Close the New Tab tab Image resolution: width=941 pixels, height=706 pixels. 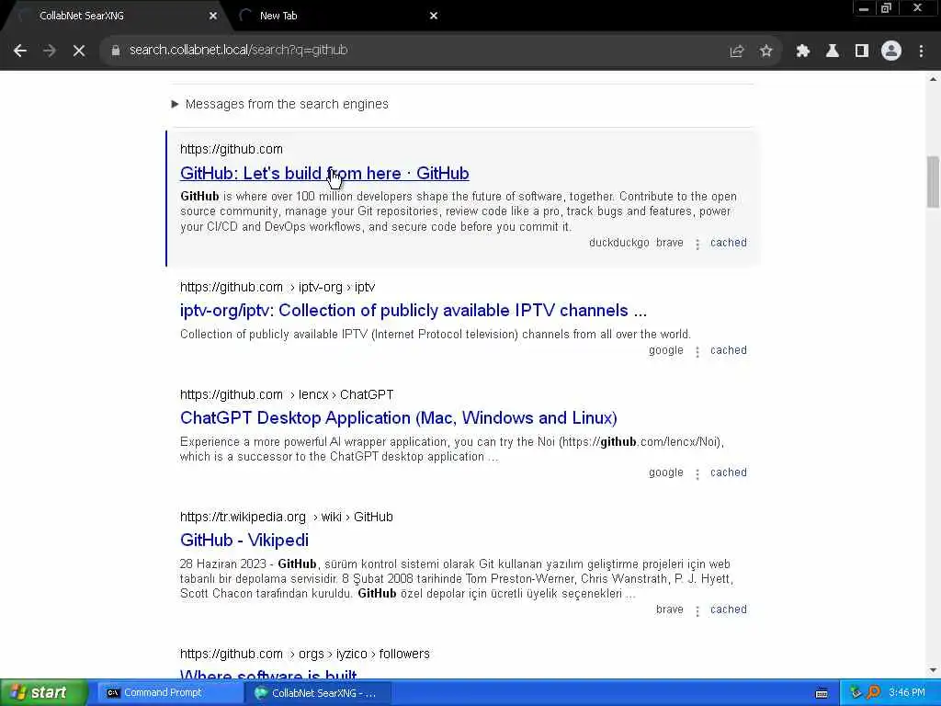[x=434, y=16]
